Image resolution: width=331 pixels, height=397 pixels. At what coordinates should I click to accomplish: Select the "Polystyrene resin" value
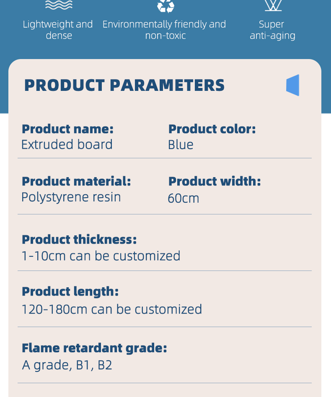coord(71,197)
